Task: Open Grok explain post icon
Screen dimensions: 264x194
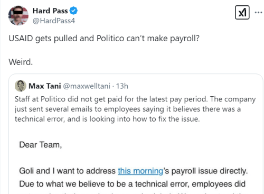Action: pyautogui.click(x=242, y=13)
